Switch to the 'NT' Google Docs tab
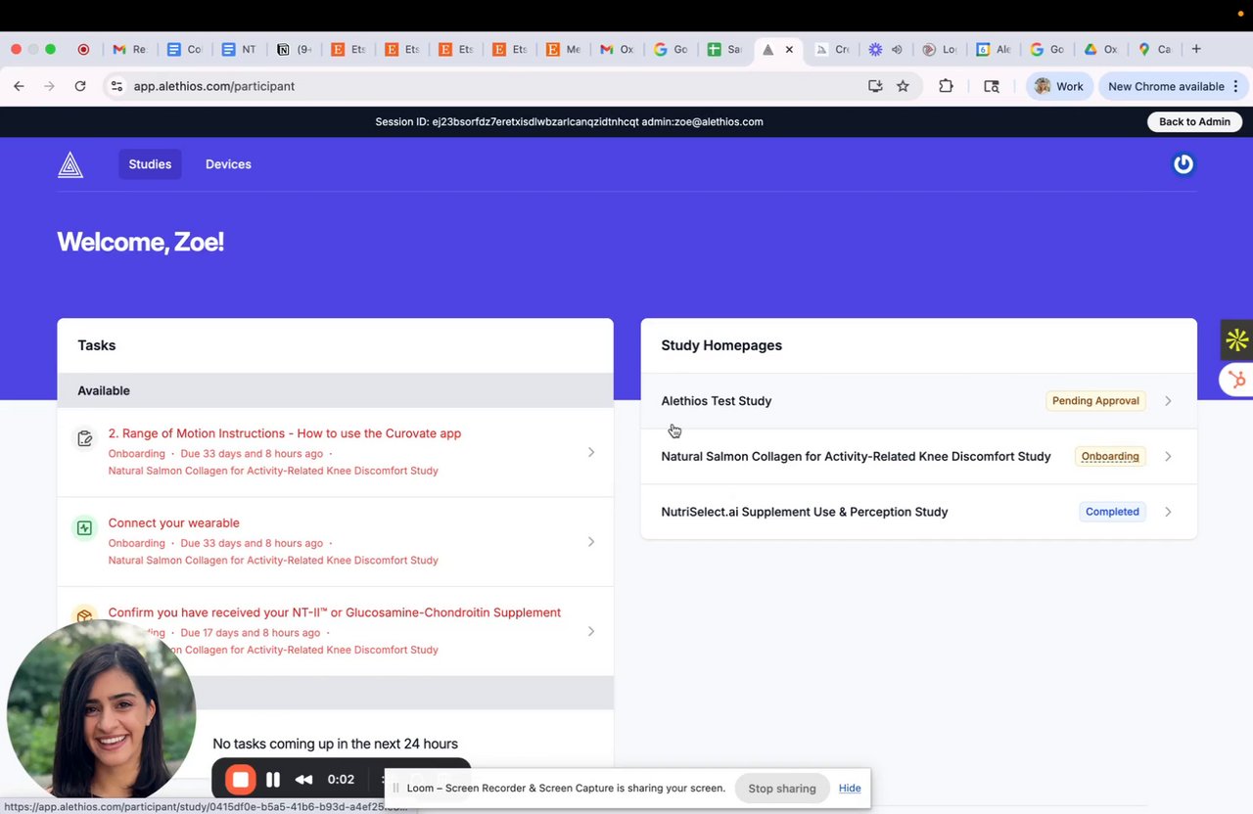This screenshot has height=814, width=1253. pyautogui.click(x=239, y=49)
